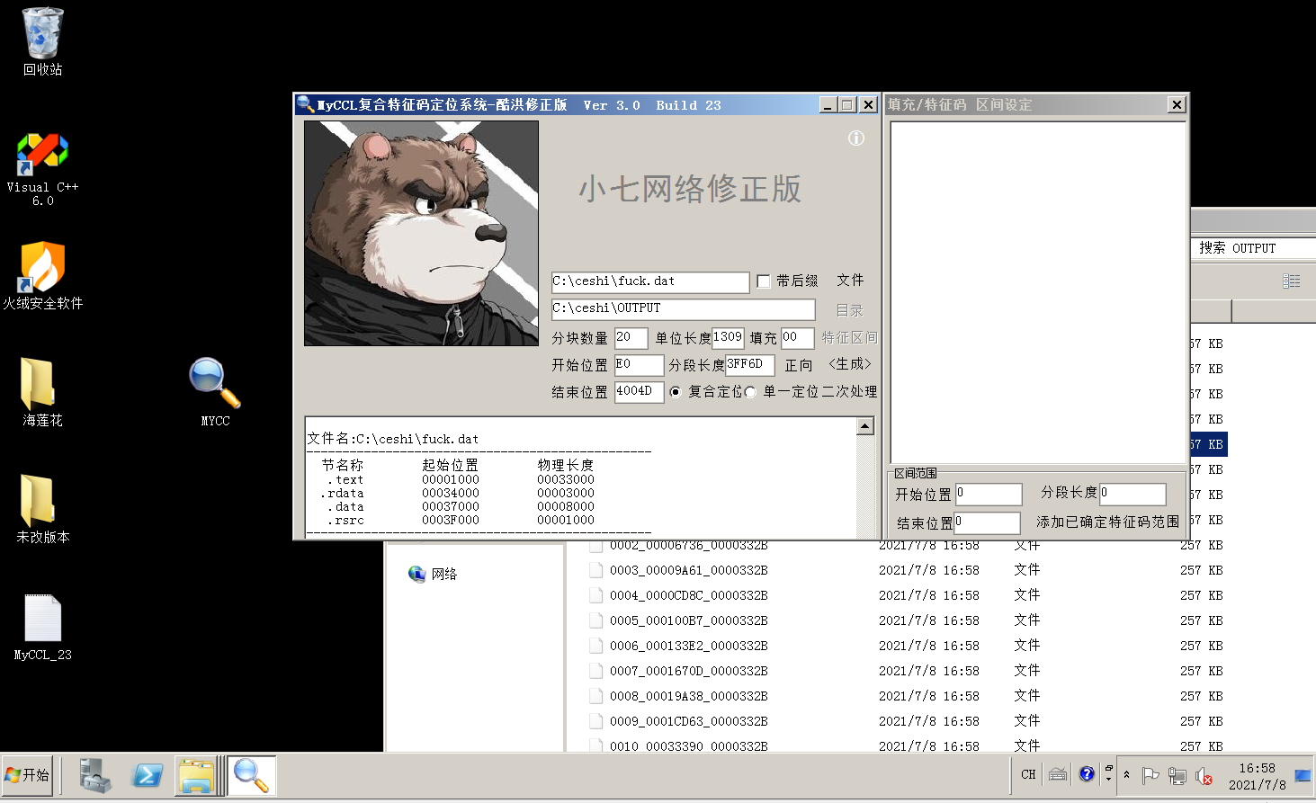Click the CH language indicator in tray
The image size is (1316, 803).
tap(1028, 774)
